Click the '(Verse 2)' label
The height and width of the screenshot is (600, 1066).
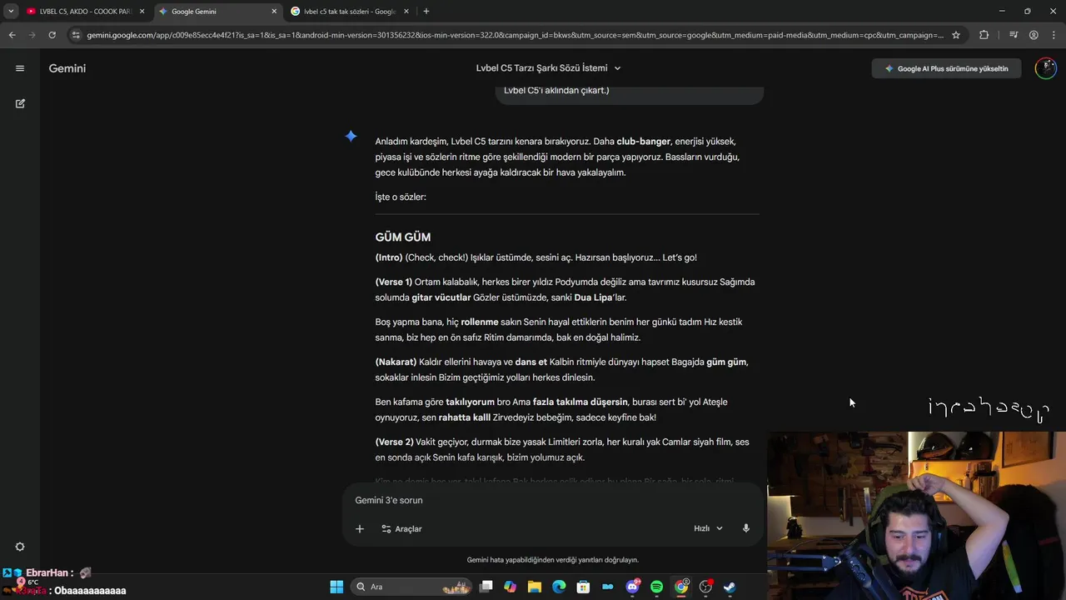[x=395, y=442]
